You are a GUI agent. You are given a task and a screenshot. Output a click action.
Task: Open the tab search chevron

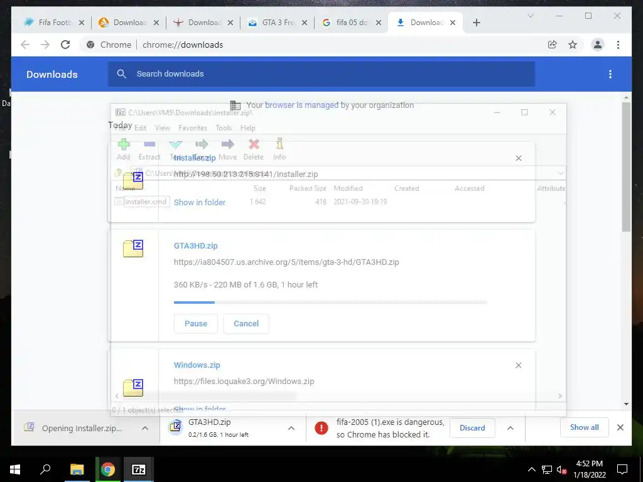click(x=530, y=16)
